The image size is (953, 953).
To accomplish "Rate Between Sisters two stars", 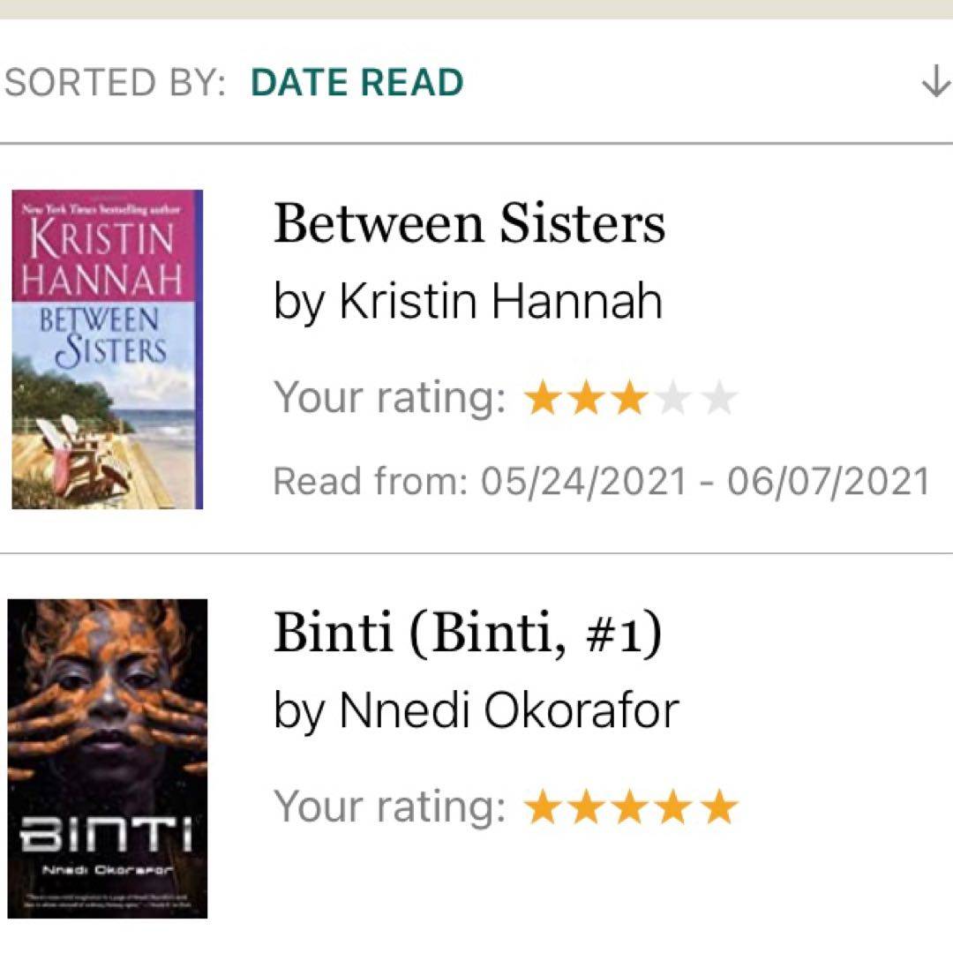I will coord(586,399).
